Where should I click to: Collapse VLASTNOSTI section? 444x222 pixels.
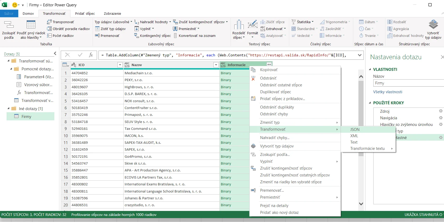coord(370,70)
